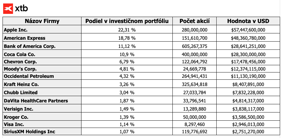
Task: Click the Occidental Petroleum cell
Action: [x=29, y=77]
